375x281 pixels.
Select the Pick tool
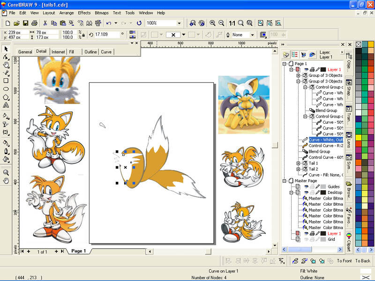tap(6, 48)
